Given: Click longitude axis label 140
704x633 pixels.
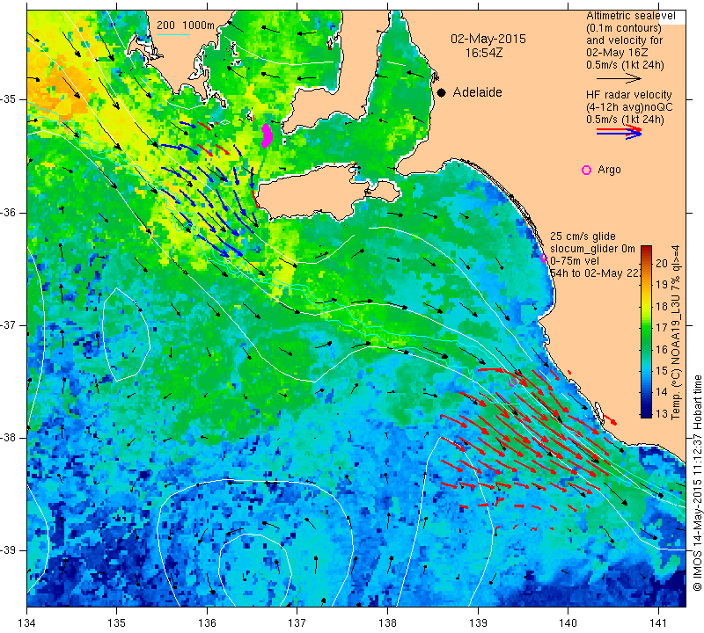Looking at the screenshot, I should (568, 622).
